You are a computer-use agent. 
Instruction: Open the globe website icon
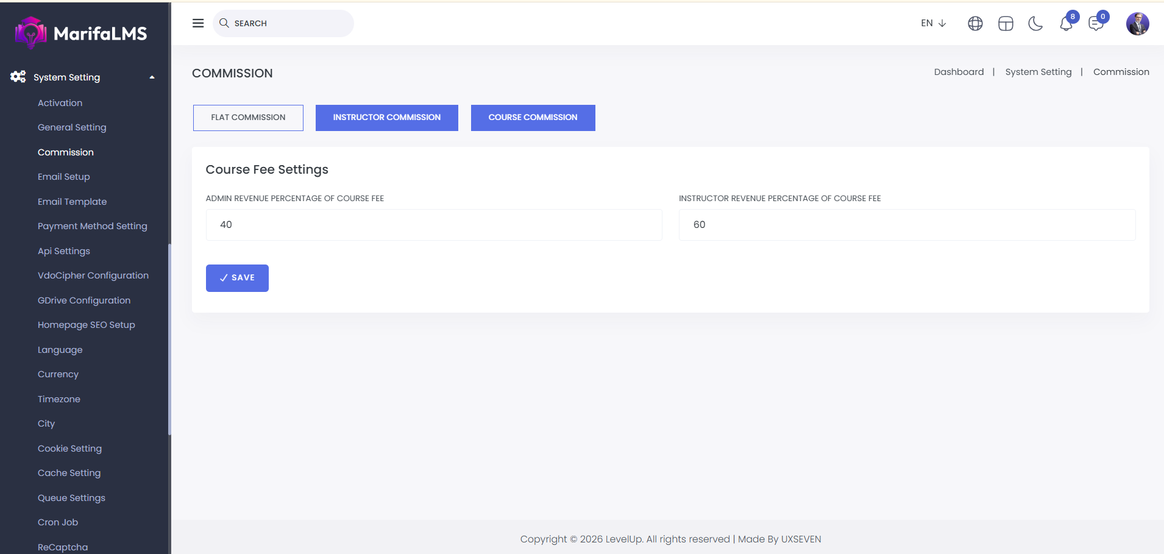(975, 24)
